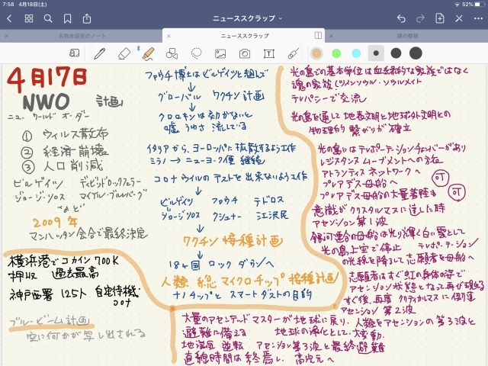
Task: Go back with the left chevron
Action: coord(9,18)
